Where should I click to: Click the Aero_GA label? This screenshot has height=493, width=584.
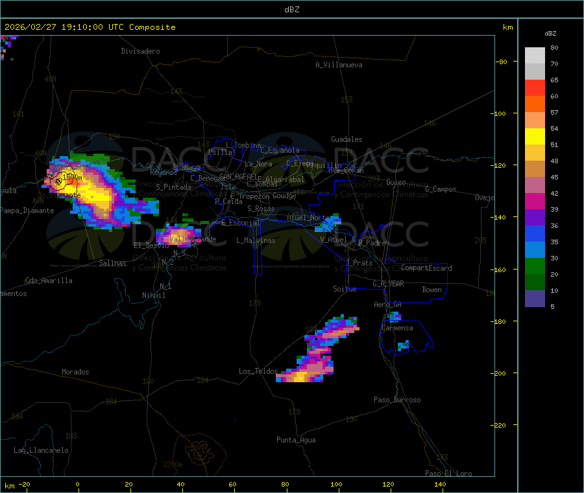click(x=387, y=304)
